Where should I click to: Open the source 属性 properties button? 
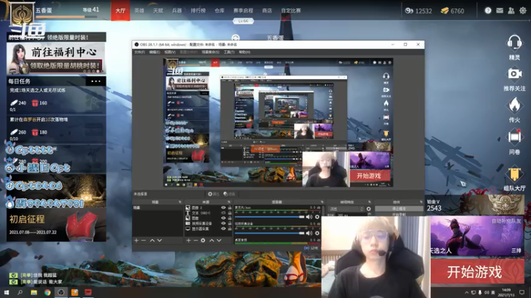click(x=213, y=194)
